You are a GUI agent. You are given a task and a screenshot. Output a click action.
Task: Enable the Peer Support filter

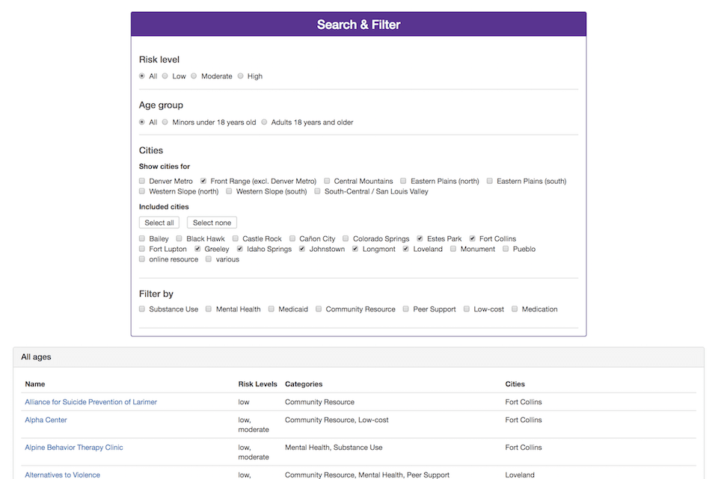tap(405, 309)
